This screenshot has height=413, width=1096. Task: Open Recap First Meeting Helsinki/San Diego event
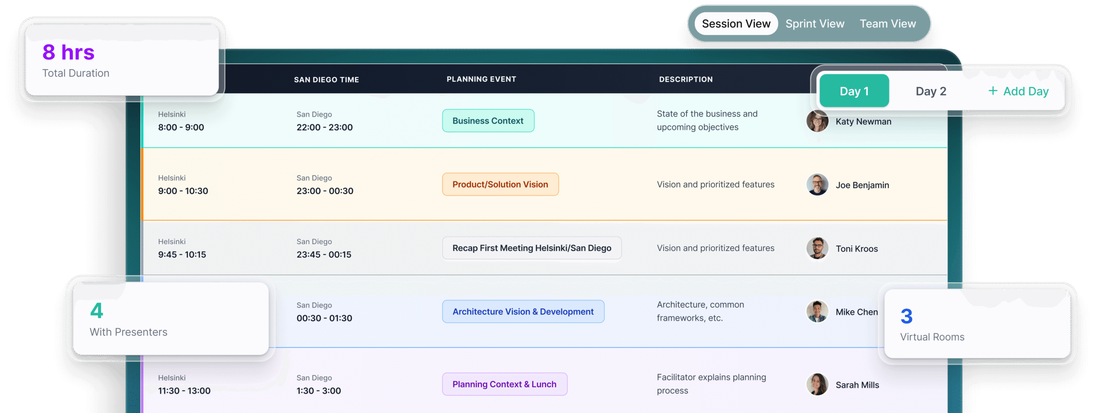pos(531,248)
